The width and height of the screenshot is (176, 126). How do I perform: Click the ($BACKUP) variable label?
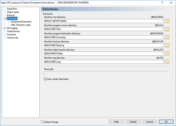(158, 41)
